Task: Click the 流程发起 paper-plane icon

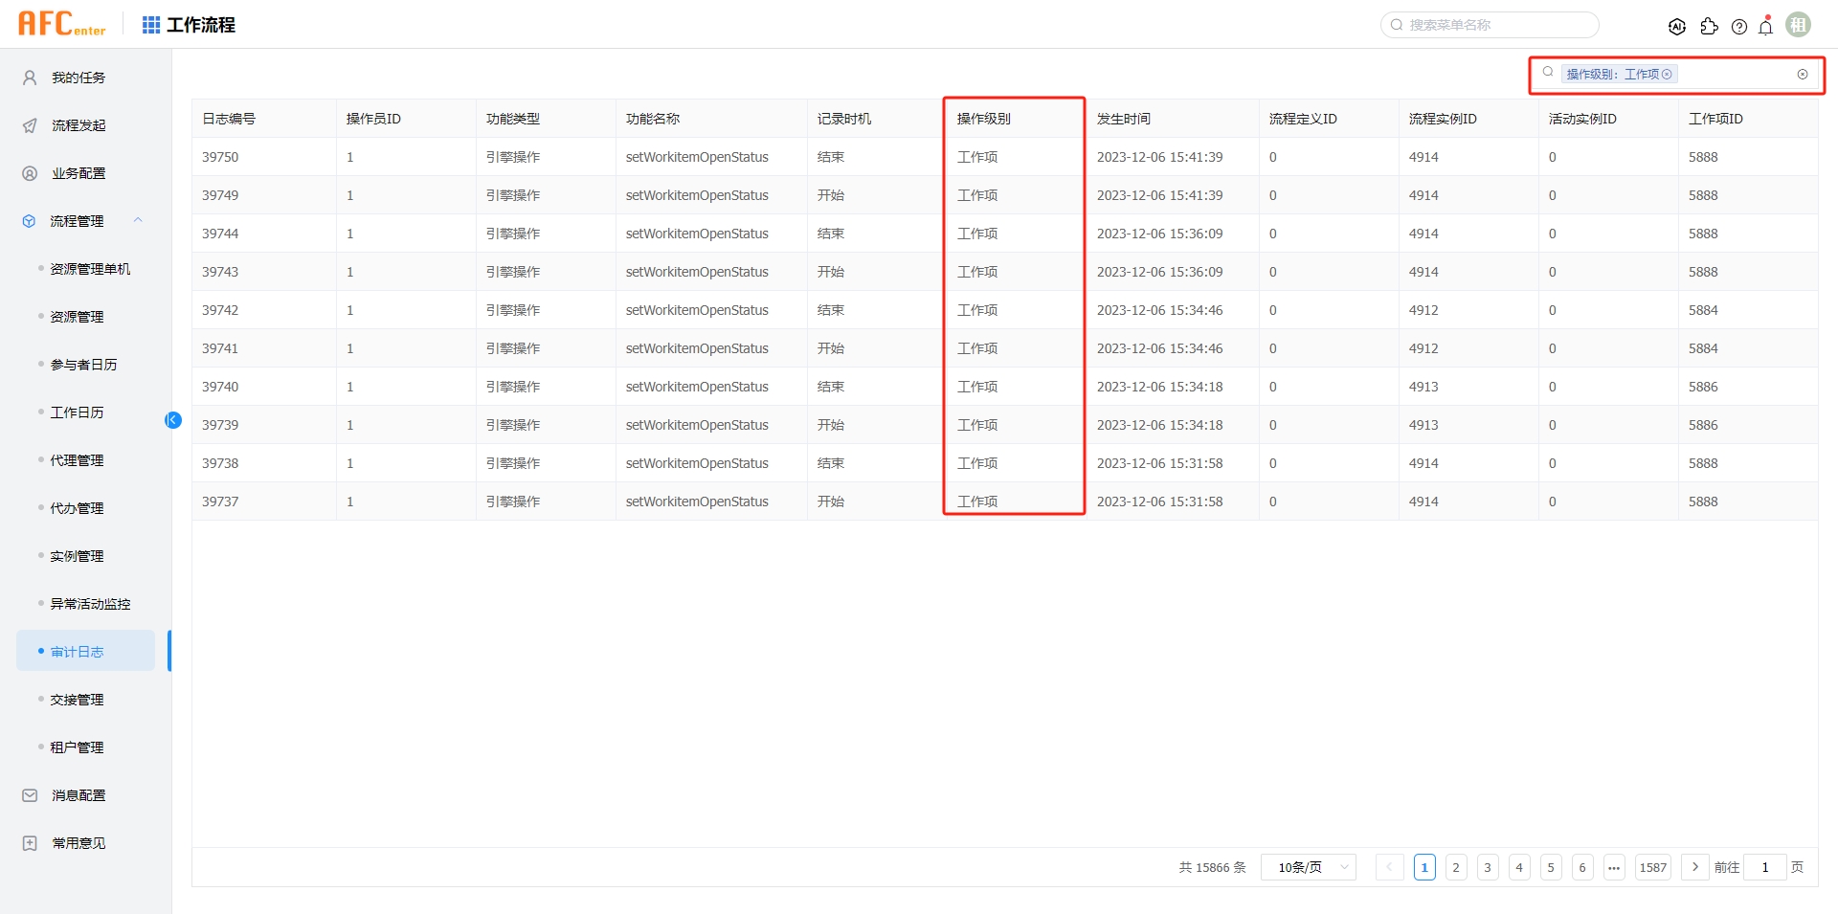Action: pos(28,124)
